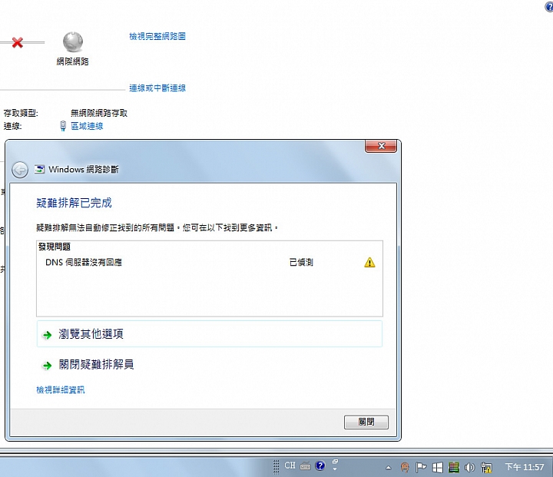Select the DNS 伺服器沒有回應 problem row
Screen dimensions: 553x477
210,262
